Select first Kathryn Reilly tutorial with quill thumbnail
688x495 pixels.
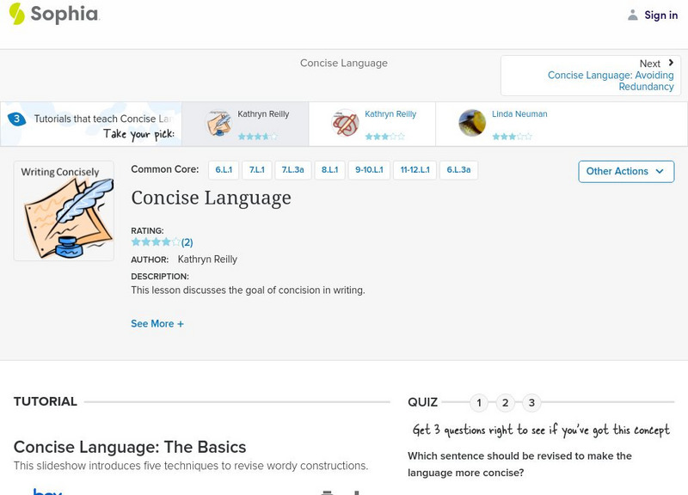(x=245, y=124)
